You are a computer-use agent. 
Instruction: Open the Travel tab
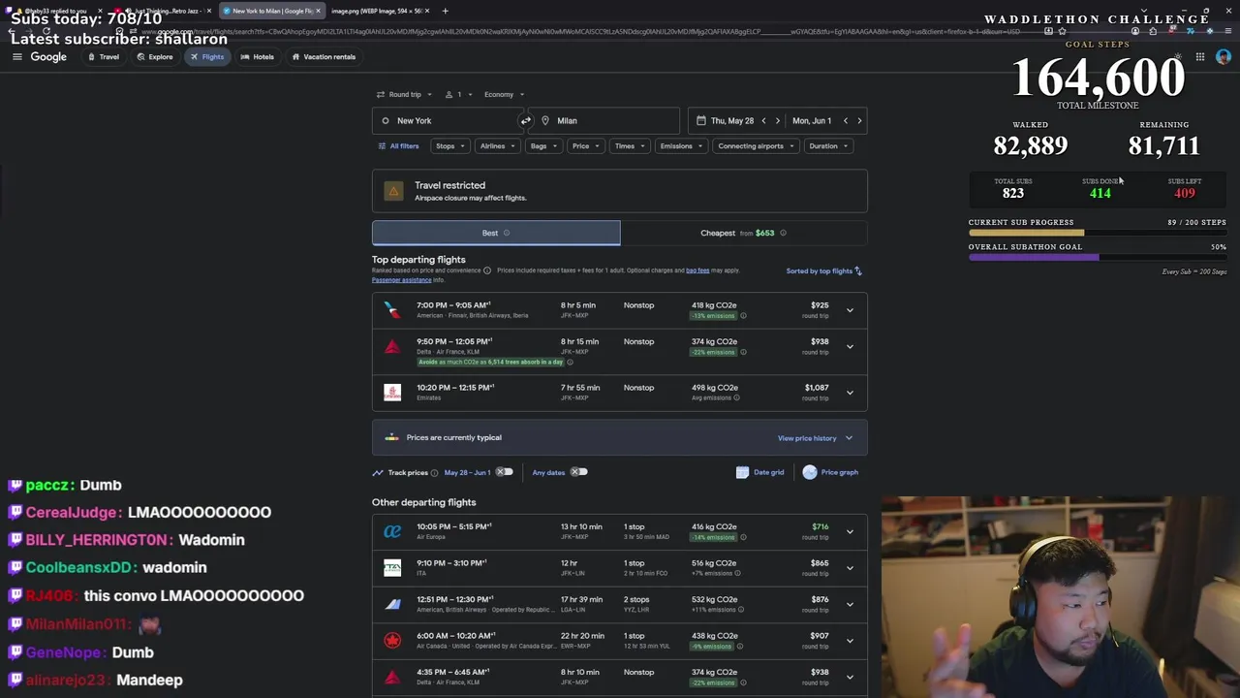point(103,56)
